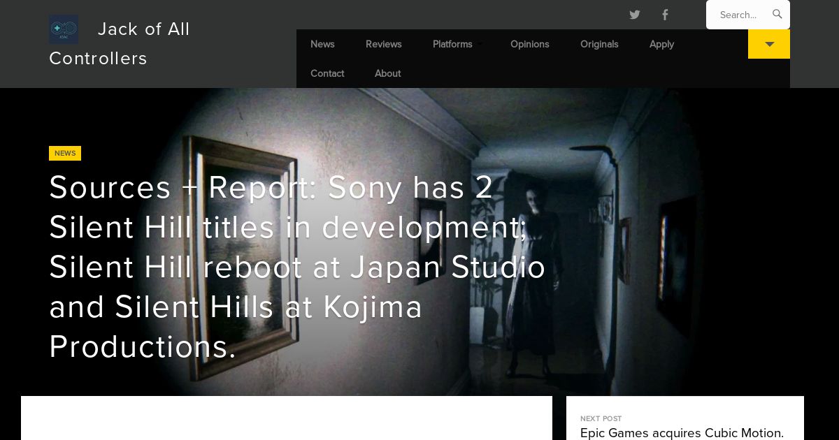The width and height of the screenshot is (839, 440).
Task: Open the Opinions menu item
Action: (530, 44)
